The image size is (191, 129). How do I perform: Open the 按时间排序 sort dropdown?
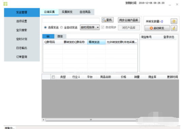click(x=90, y=27)
